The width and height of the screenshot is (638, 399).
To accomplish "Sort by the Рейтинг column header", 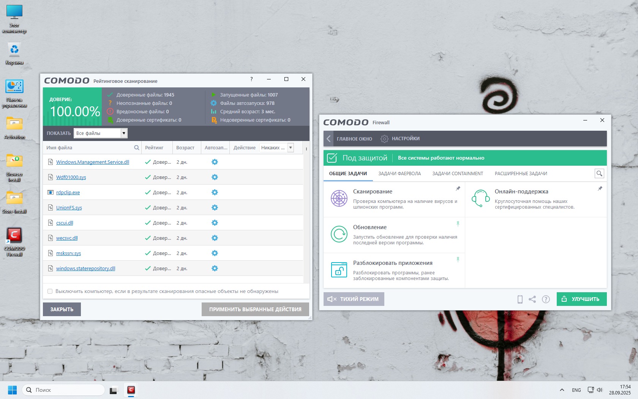I will click(157, 148).
